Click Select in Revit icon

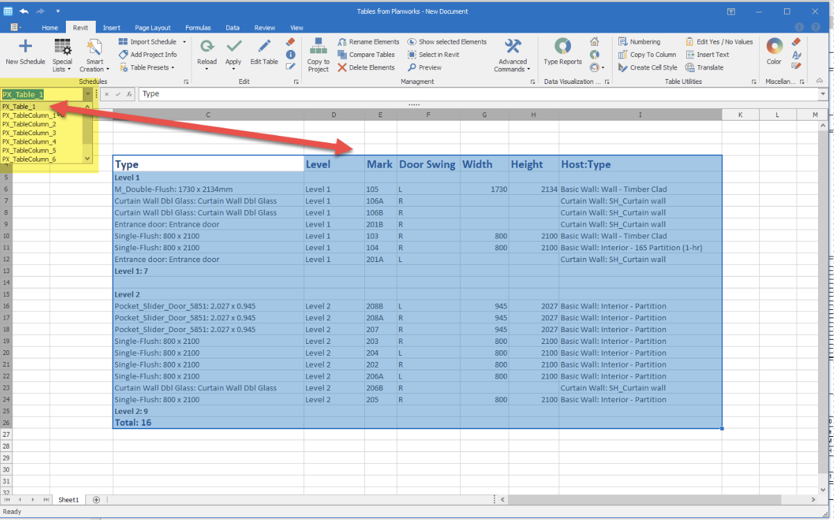(412, 55)
